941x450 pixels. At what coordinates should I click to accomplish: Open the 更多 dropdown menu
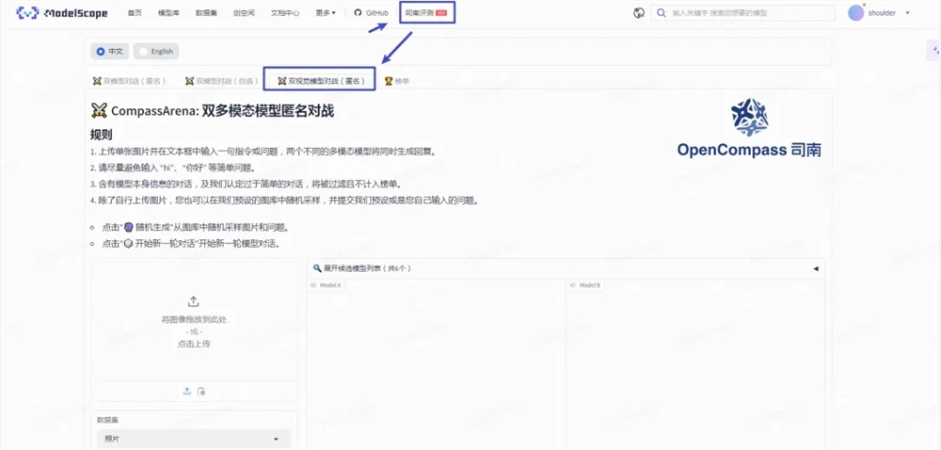(326, 13)
